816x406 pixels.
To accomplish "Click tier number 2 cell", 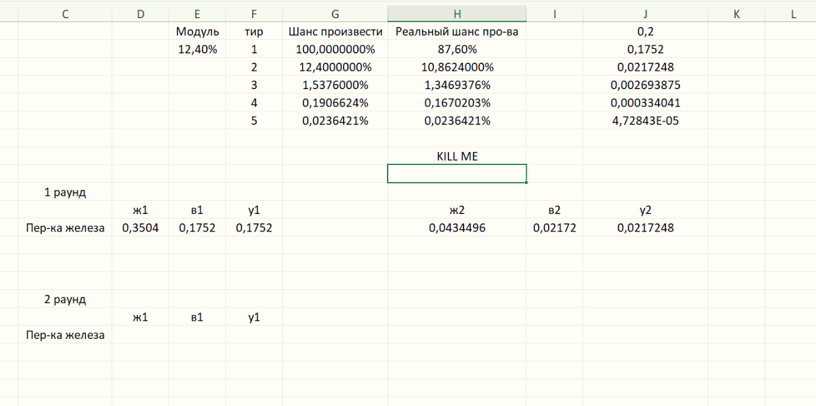I will click(254, 67).
